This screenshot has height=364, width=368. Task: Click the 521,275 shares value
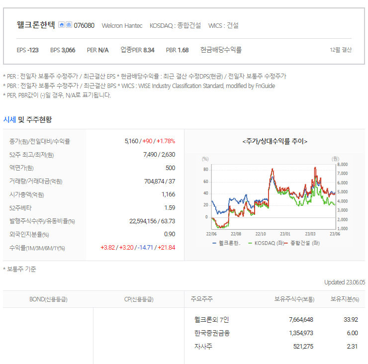click(303, 347)
